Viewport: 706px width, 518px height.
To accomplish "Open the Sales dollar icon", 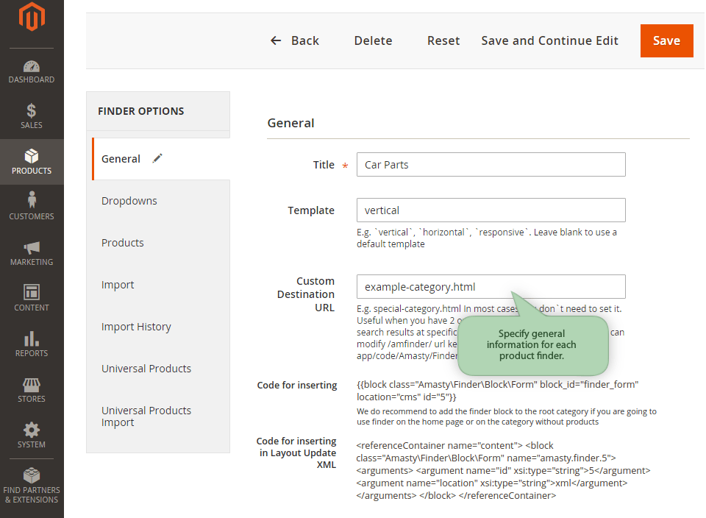I will (32, 111).
